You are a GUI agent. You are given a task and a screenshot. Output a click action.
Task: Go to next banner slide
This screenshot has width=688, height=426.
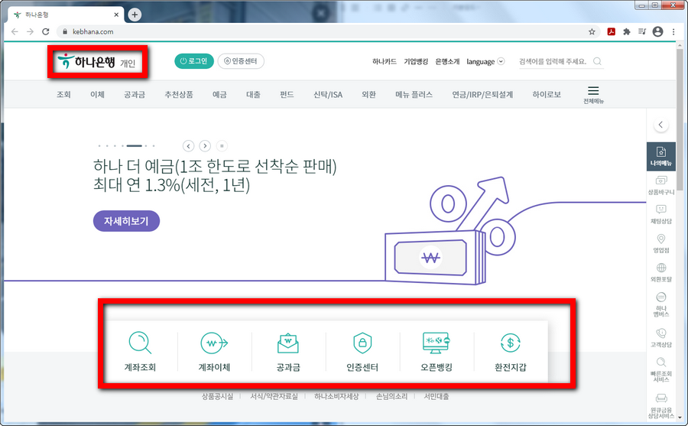click(x=205, y=146)
